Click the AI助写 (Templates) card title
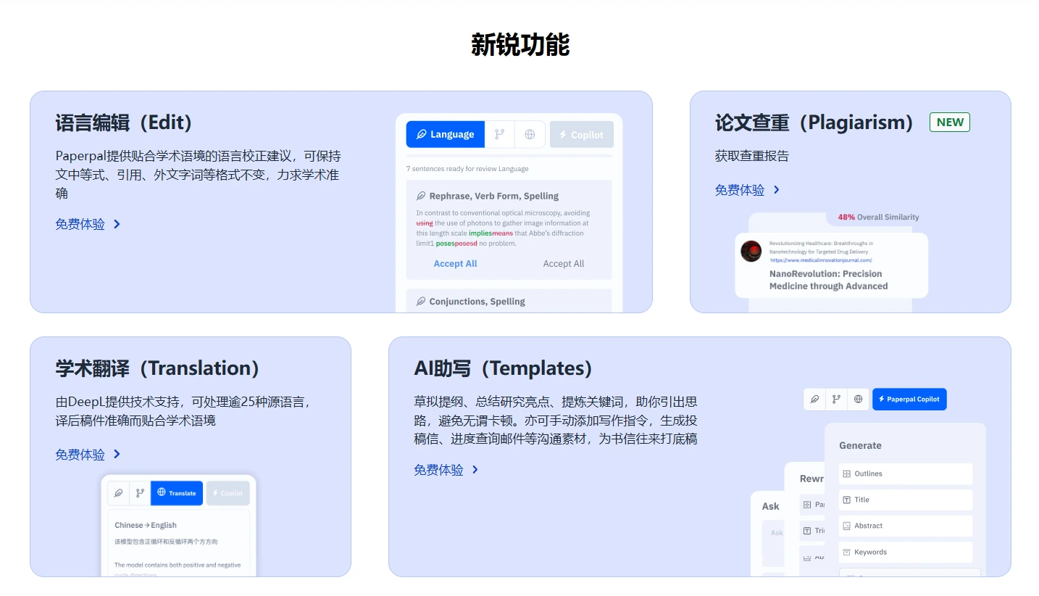Screen dimensions: 1039x596 coord(503,368)
